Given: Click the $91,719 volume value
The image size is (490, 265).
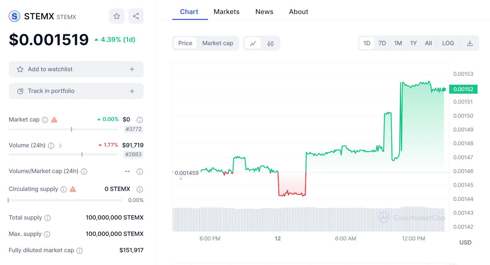Looking at the screenshot, I should click(133, 145).
